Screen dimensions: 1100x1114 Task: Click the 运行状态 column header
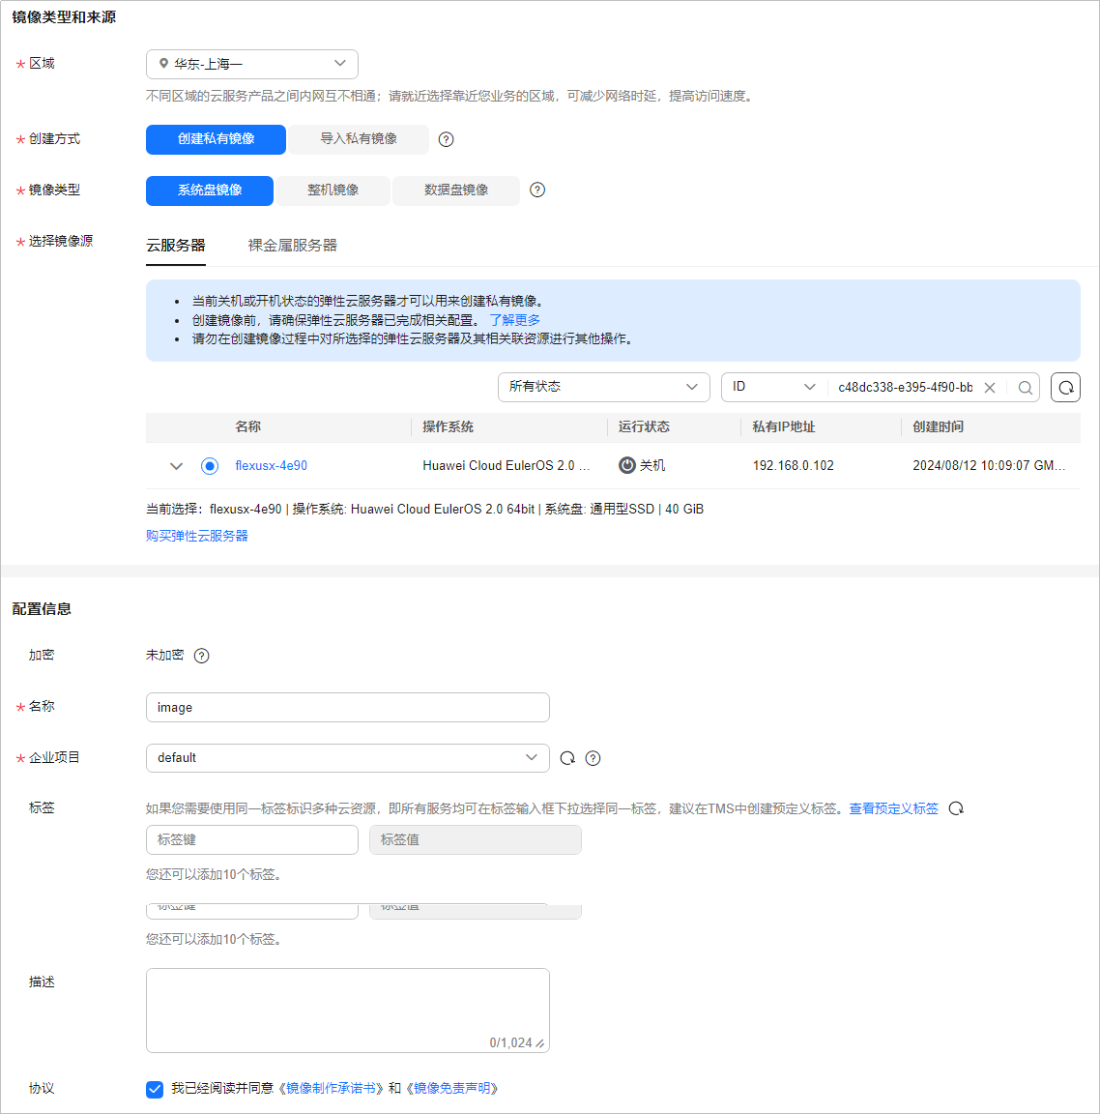click(x=644, y=427)
